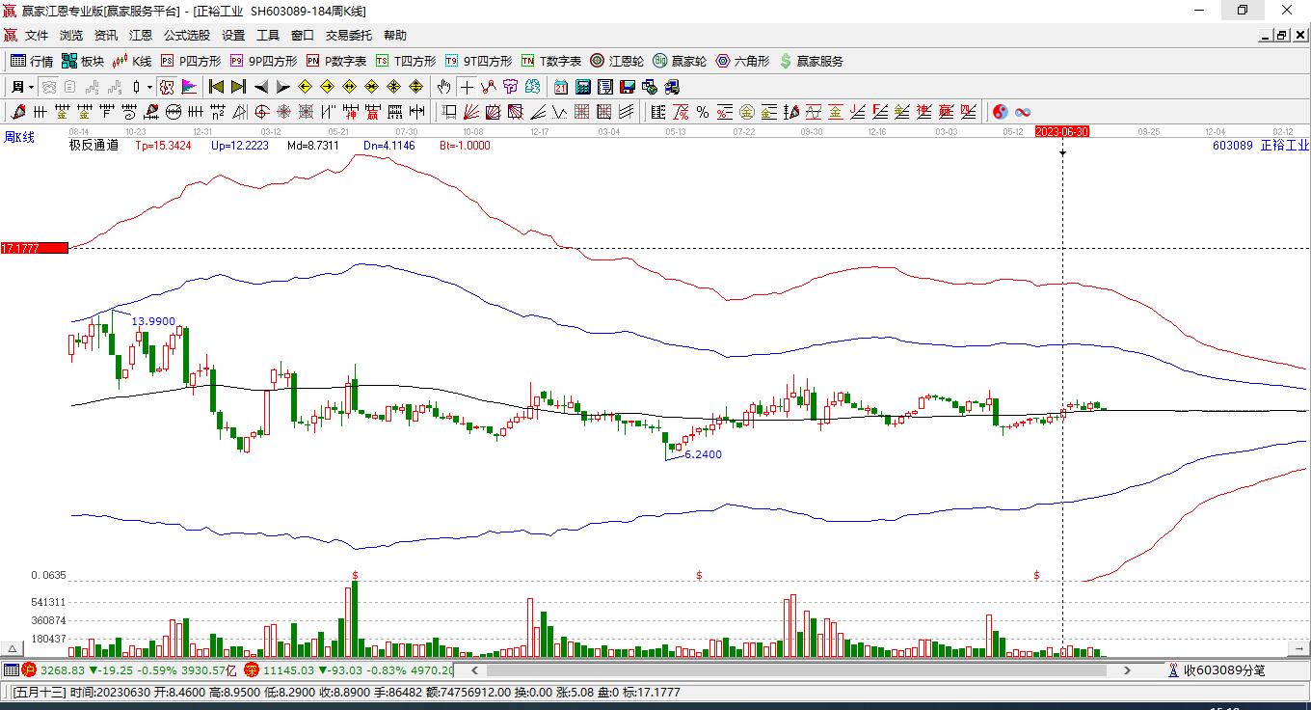Click the Md=8.7311 indicator value
This screenshot has width=1311, height=710.
[x=313, y=146]
